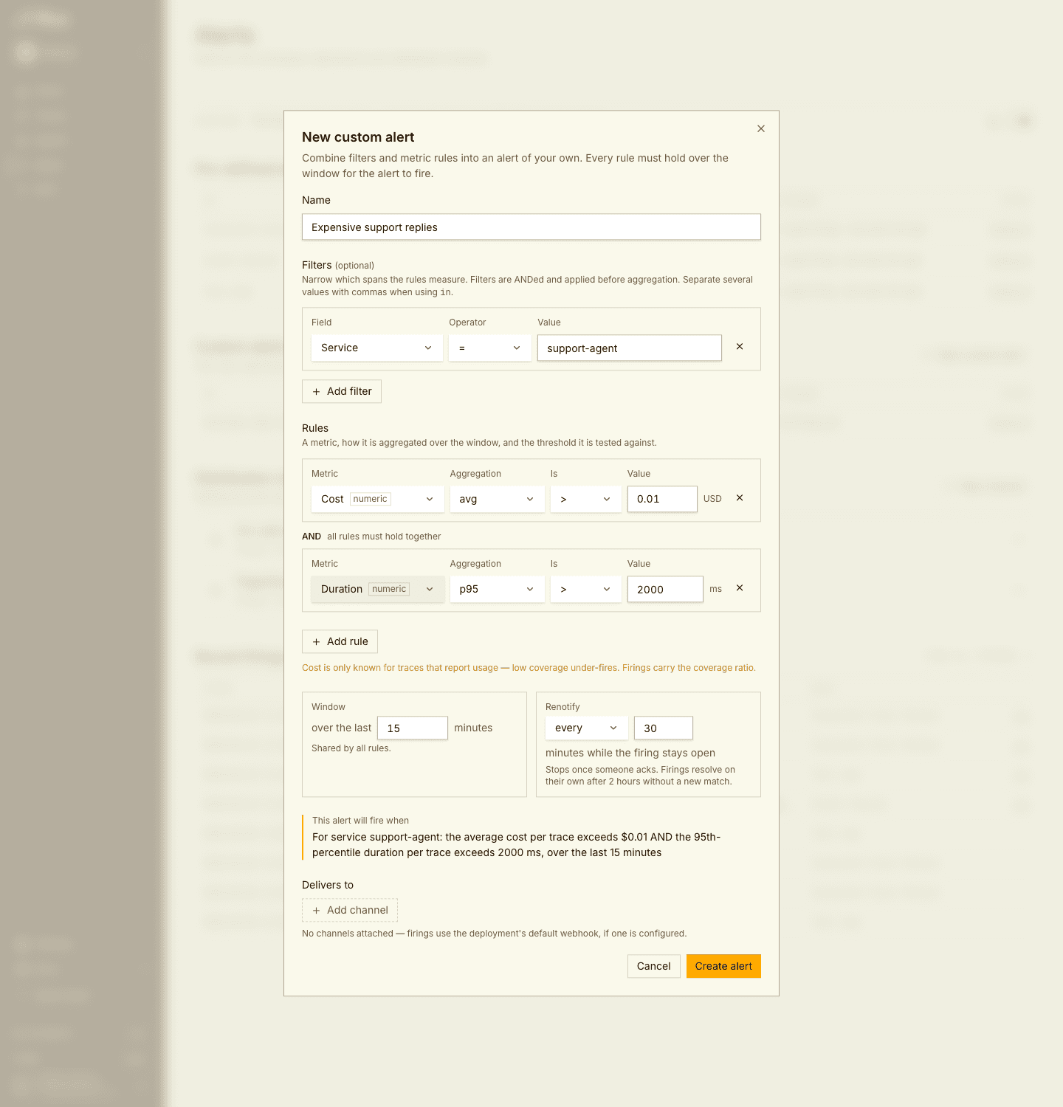This screenshot has height=1107, width=1063.
Task: Click the Add rule button
Action: click(x=340, y=641)
